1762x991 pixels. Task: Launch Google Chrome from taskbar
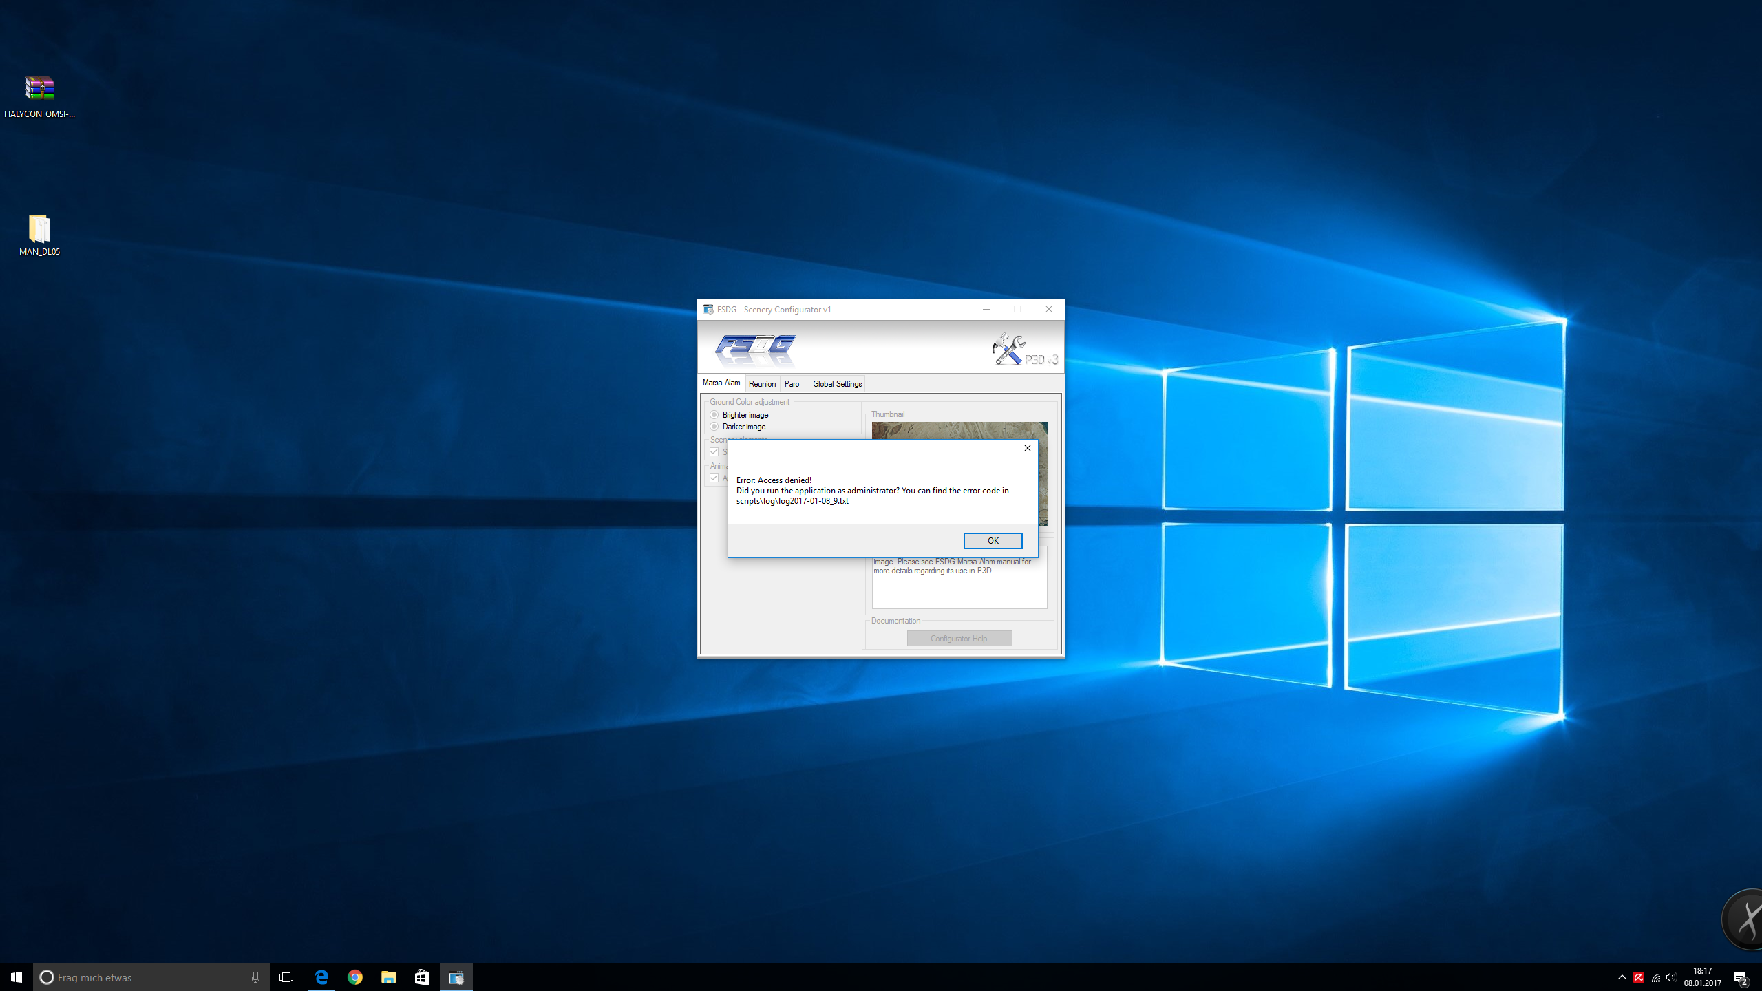355,977
